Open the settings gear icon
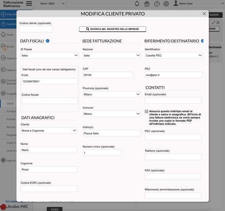This screenshot has height=211, width=225. [x=166, y=4]
